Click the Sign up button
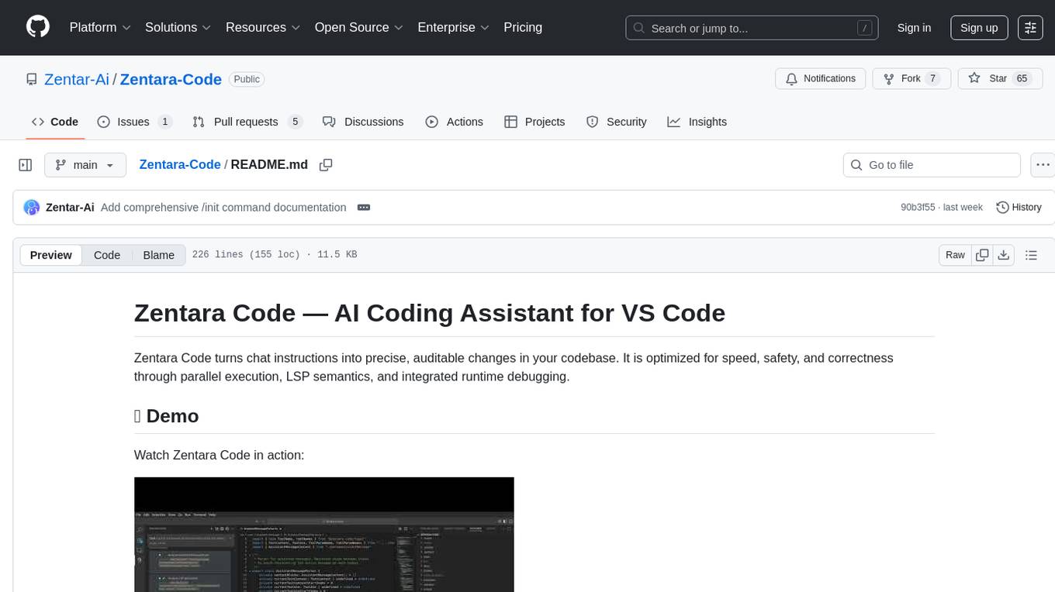This screenshot has width=1055, height=592. pyautogui.click(x=979, y=28)
